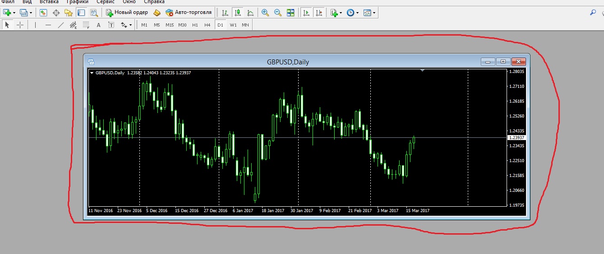Toggle the Data Window crosshair-target icon
This screenshot has width=604, height=254.
(56, 13)
